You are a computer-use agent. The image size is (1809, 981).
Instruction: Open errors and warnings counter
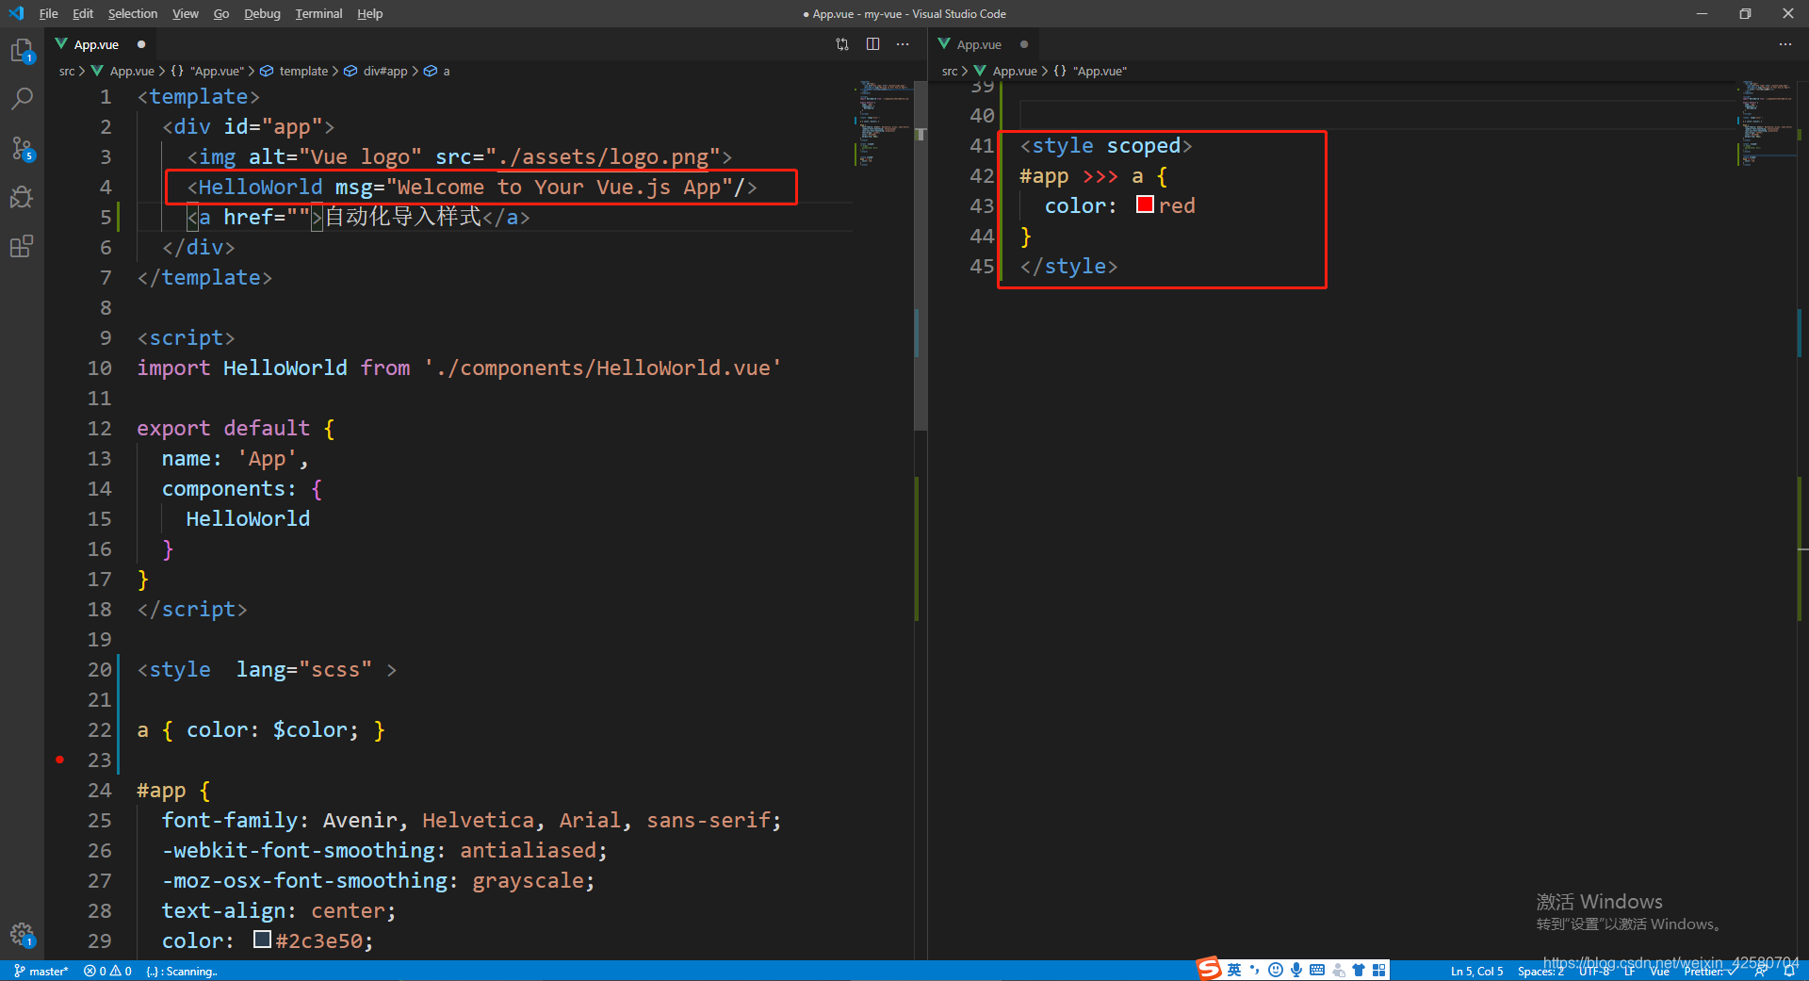[107, 971]
